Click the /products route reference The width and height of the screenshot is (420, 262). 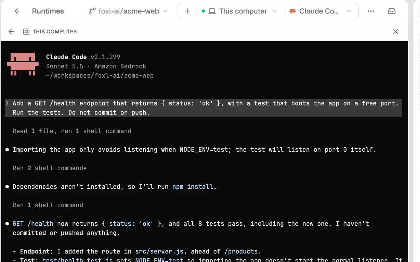241,252
